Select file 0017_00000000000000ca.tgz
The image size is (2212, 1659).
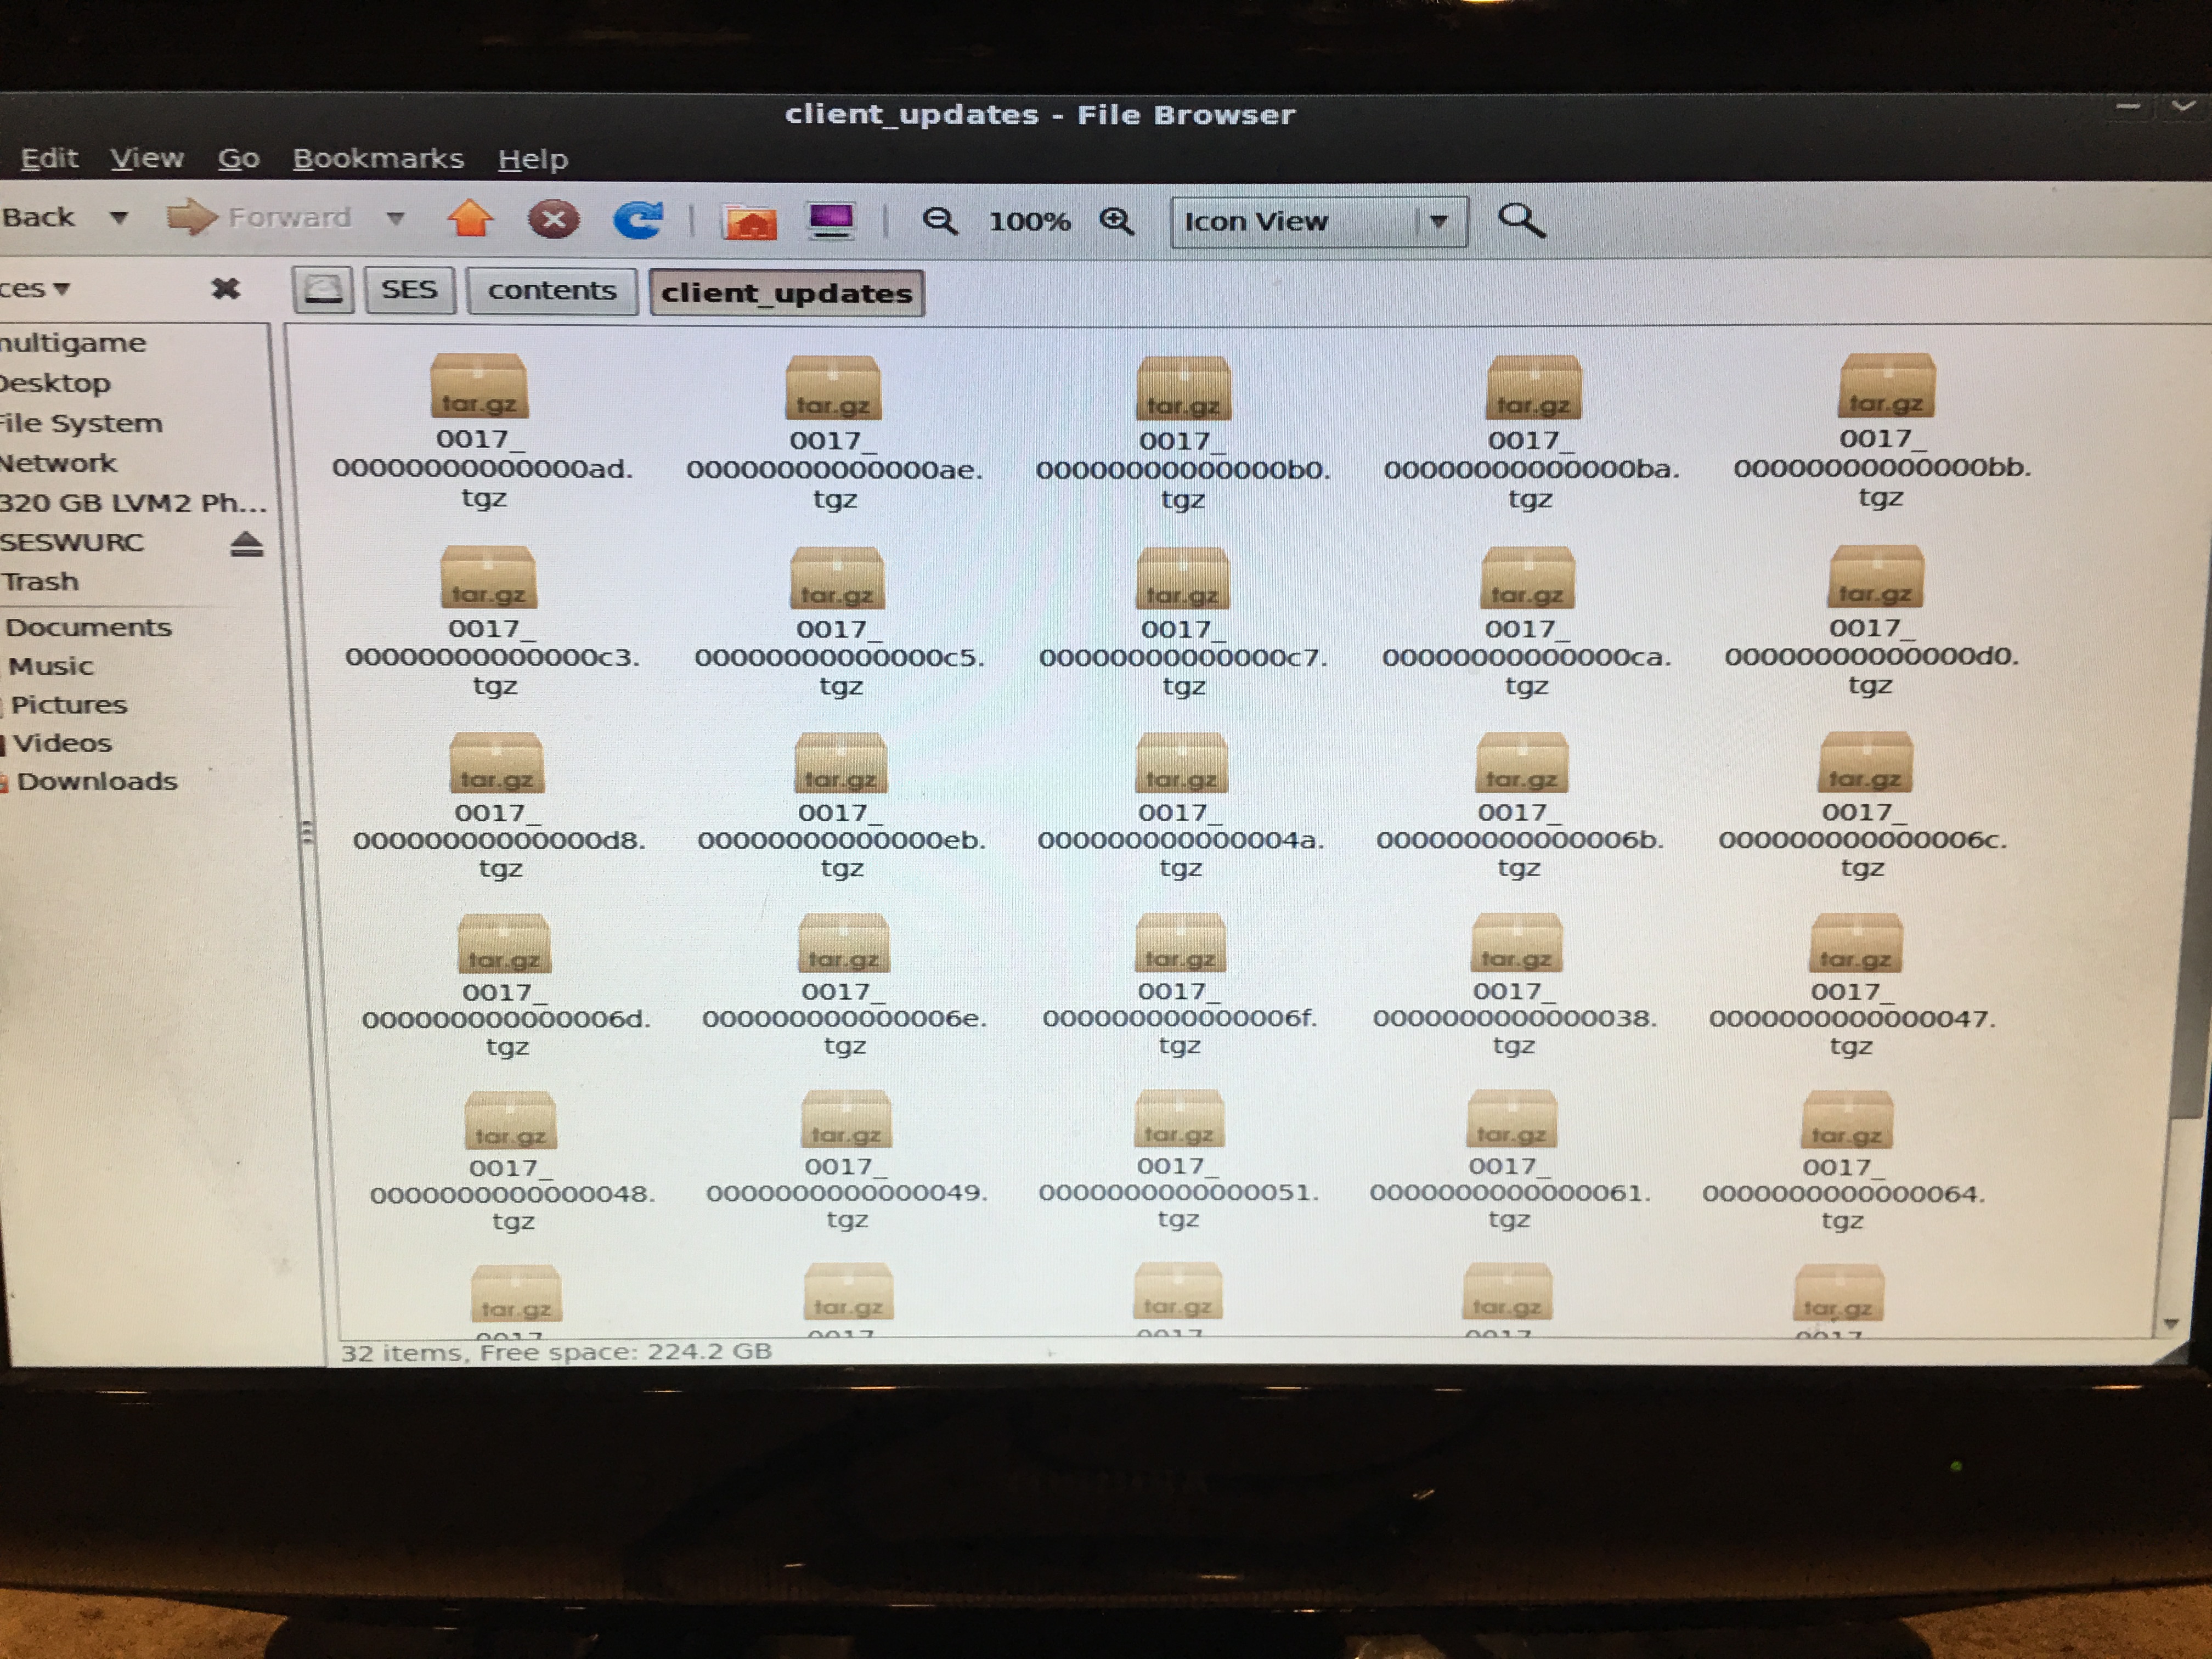point(1526,621)
